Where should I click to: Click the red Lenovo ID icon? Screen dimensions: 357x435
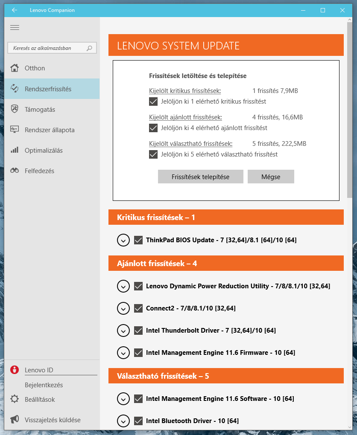click(15, 370)
